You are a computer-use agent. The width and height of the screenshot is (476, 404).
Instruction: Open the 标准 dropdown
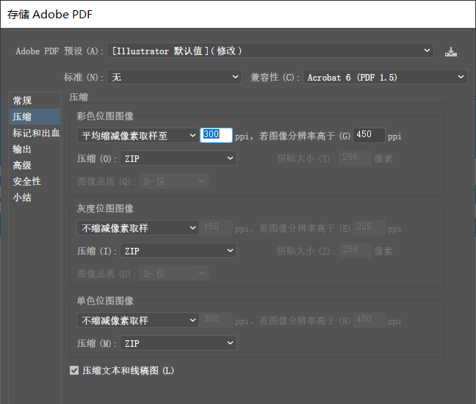pyautogui.click(x=174, y=77)
